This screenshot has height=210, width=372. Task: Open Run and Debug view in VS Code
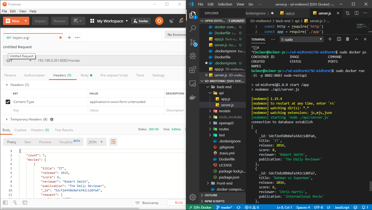click(193, 56)
